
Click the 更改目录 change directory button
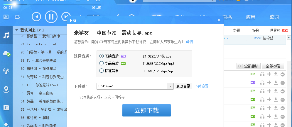[183, 86]
